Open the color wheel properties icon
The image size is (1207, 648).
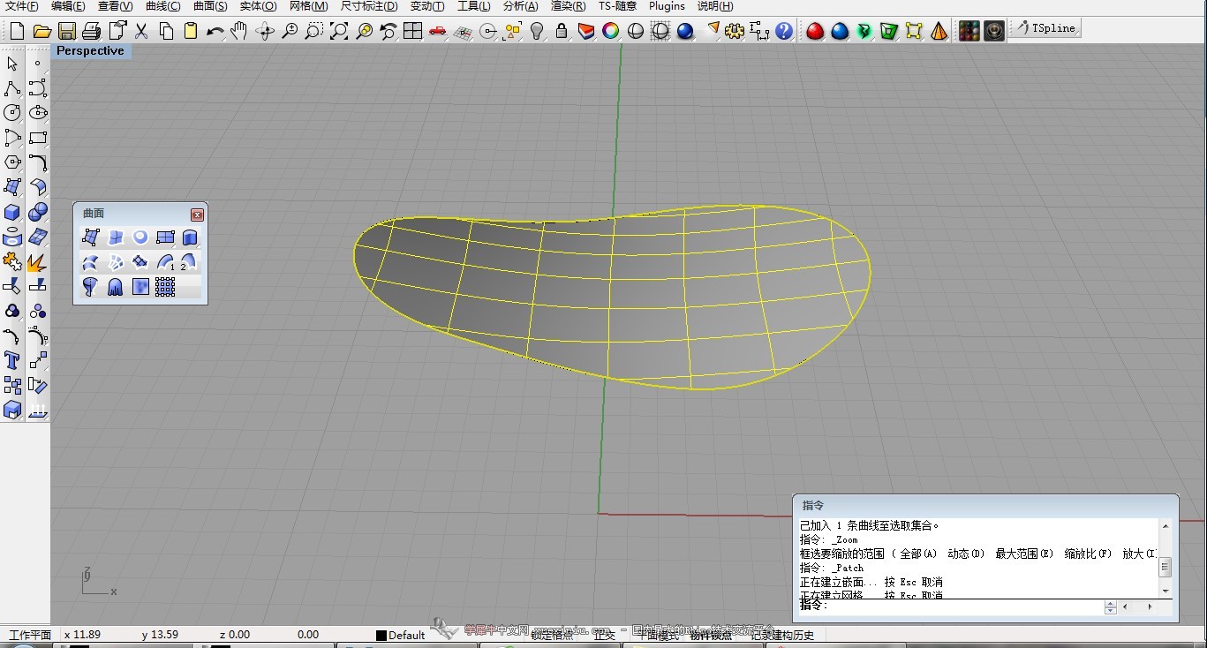click(610, 31)
